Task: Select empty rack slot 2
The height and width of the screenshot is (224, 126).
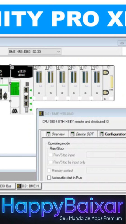Action: click(x=39, y=83)
